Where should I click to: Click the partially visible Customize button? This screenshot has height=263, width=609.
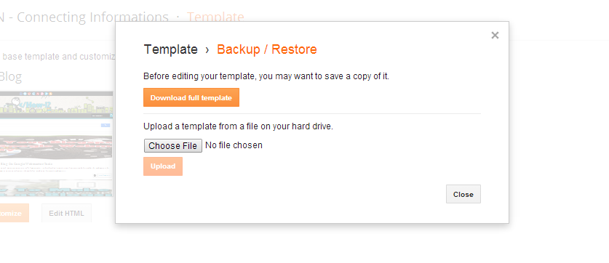(x=15, y=213)
